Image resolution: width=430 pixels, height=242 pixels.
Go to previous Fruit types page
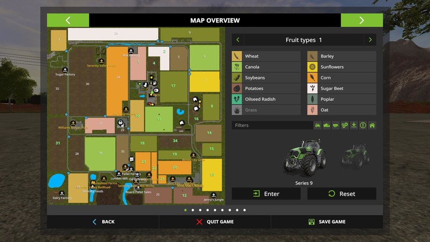point(238,40)
